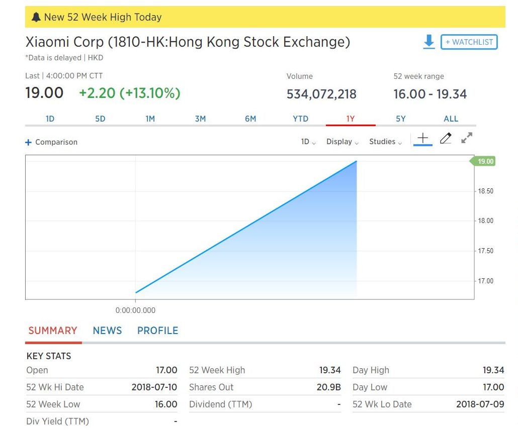Show the 5Y chart range
The image size is (518, 433).
[400, 119]
